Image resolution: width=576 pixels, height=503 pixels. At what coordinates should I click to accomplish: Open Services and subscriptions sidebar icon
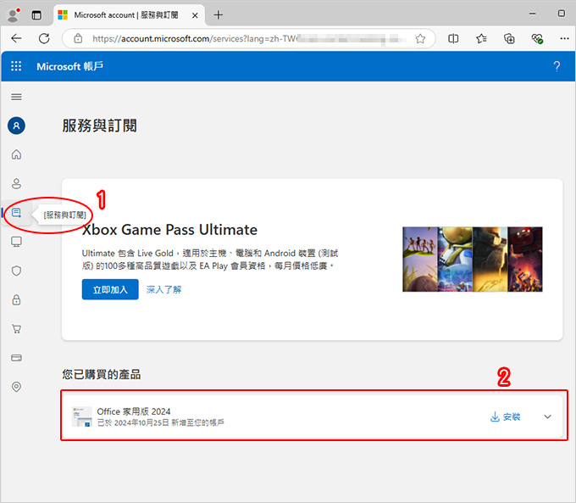(x=16, y=213)
